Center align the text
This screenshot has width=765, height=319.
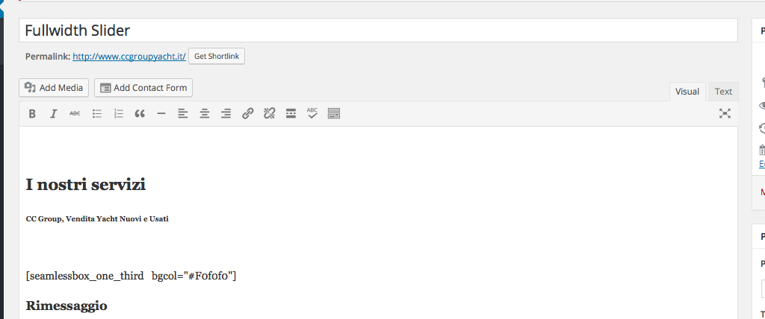coord(205,114)
